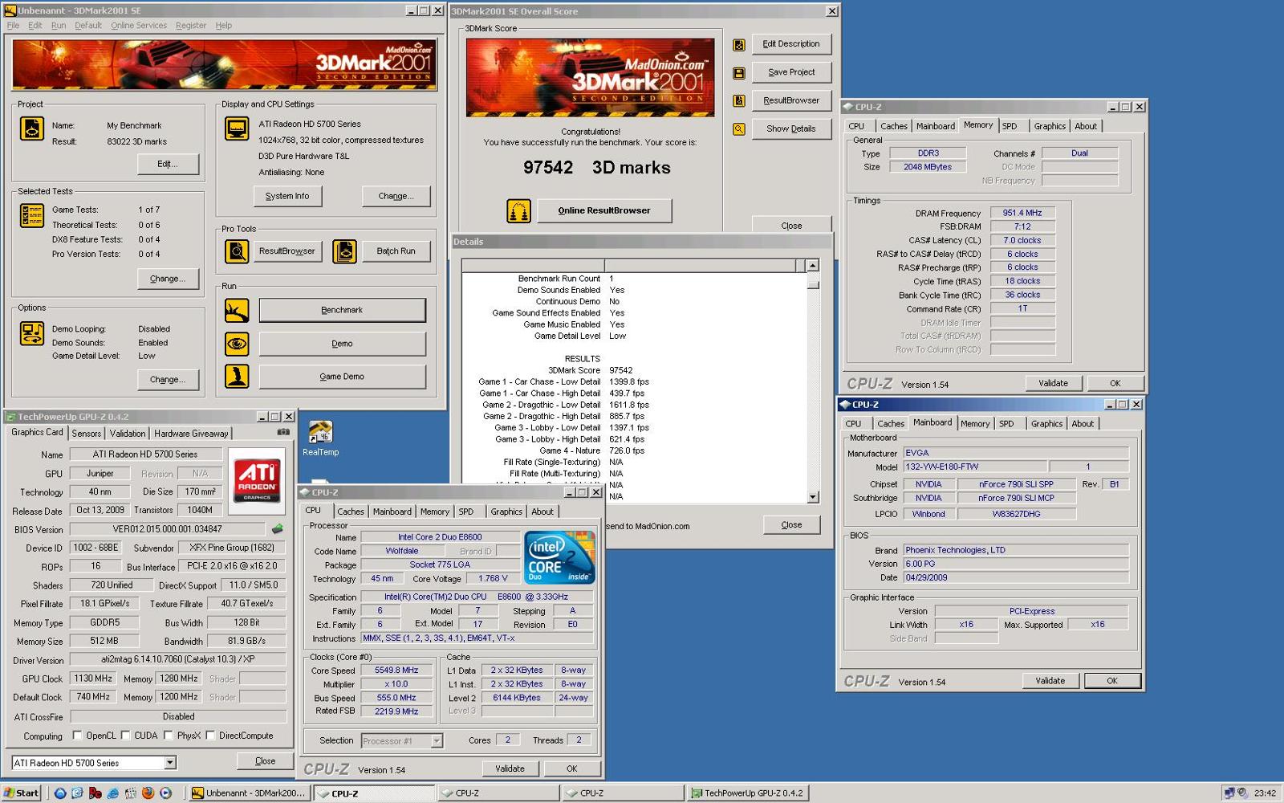The image size is (1284, 803).
Task: Open the Caches tab in the CPU-Z processor window
Action: [351, 512]
